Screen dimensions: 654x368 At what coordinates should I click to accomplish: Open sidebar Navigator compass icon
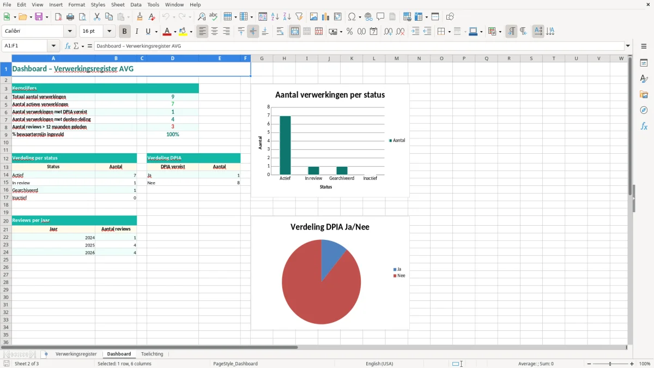[x=644, y=111]
